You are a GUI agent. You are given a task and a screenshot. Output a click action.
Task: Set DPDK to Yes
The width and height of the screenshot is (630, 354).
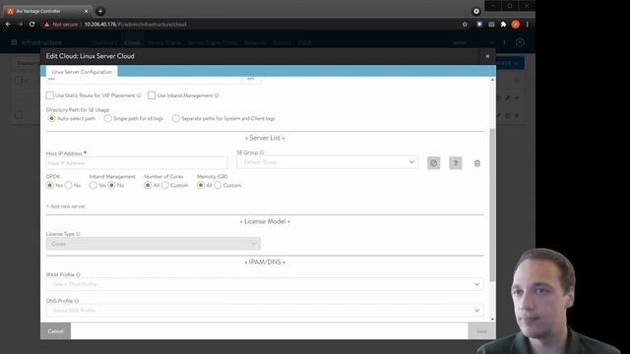click(50, 185)
